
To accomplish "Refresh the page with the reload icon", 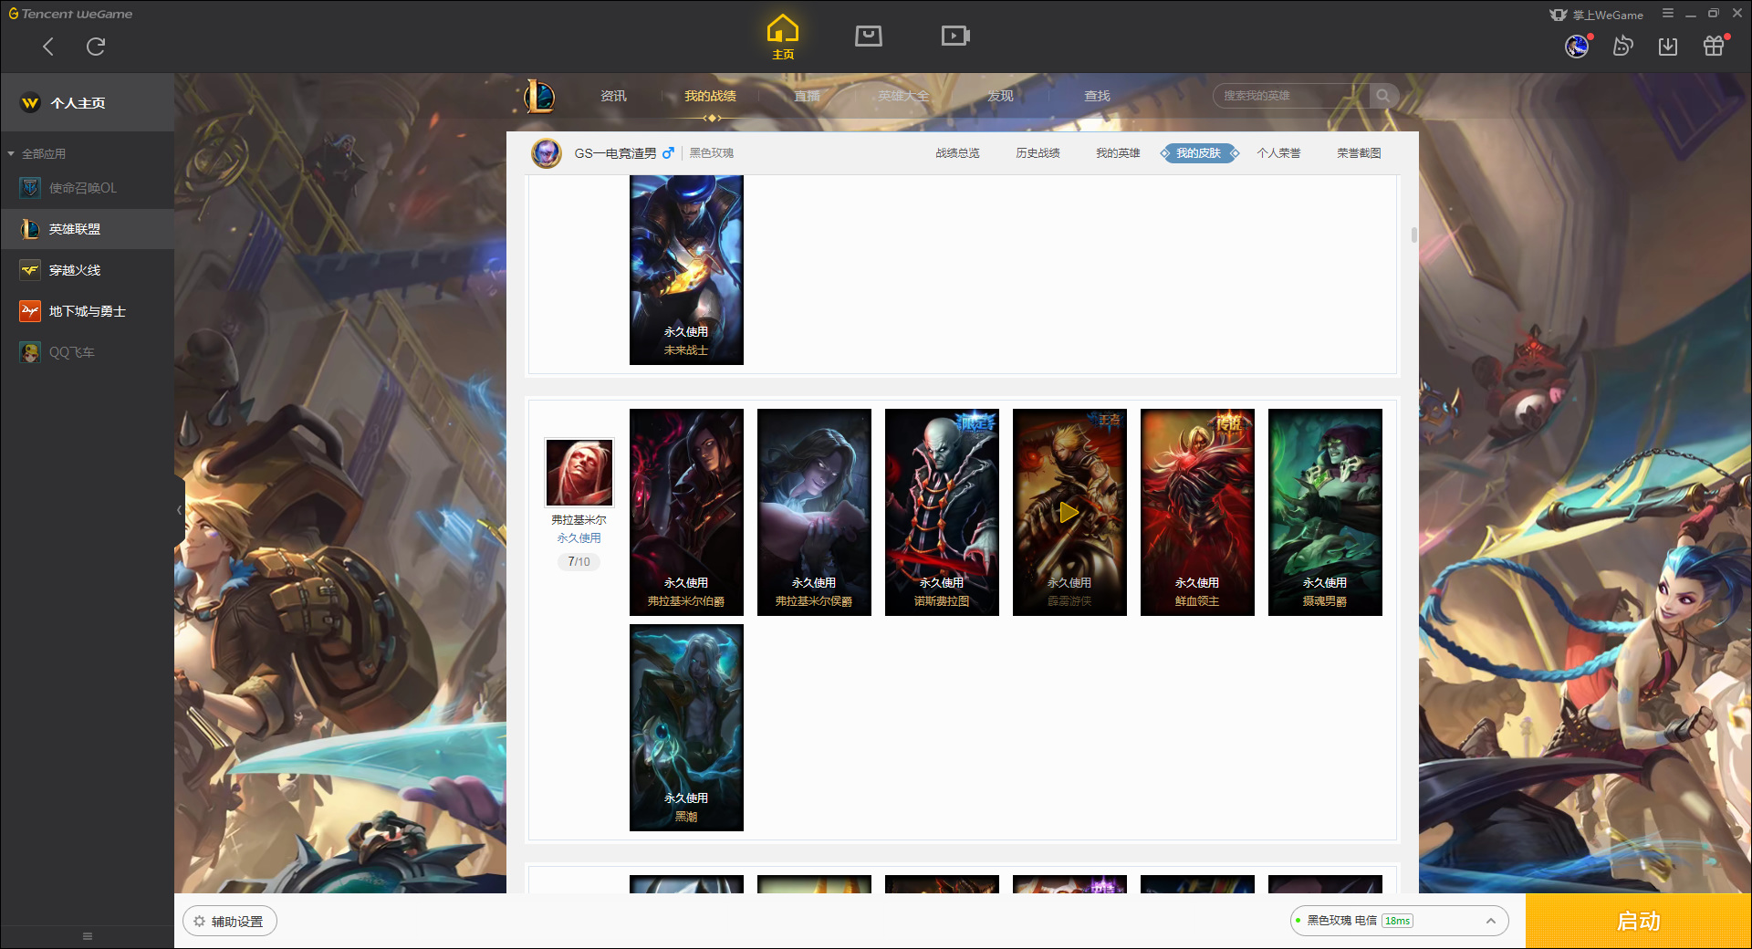I will 96,47.
